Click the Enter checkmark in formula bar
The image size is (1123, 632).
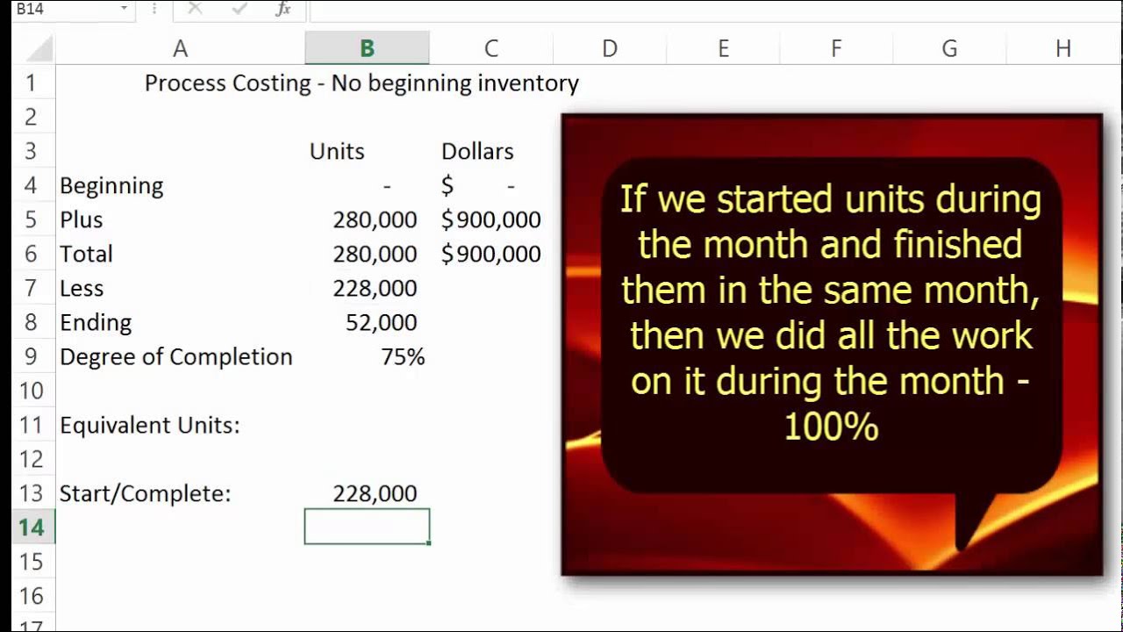coord(239,9)
